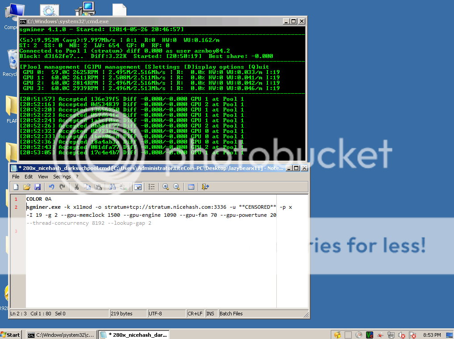Viewport: 454px width, 339px height.
Task: Click the gauge dial tray icon
Action: tap(359, 335)
